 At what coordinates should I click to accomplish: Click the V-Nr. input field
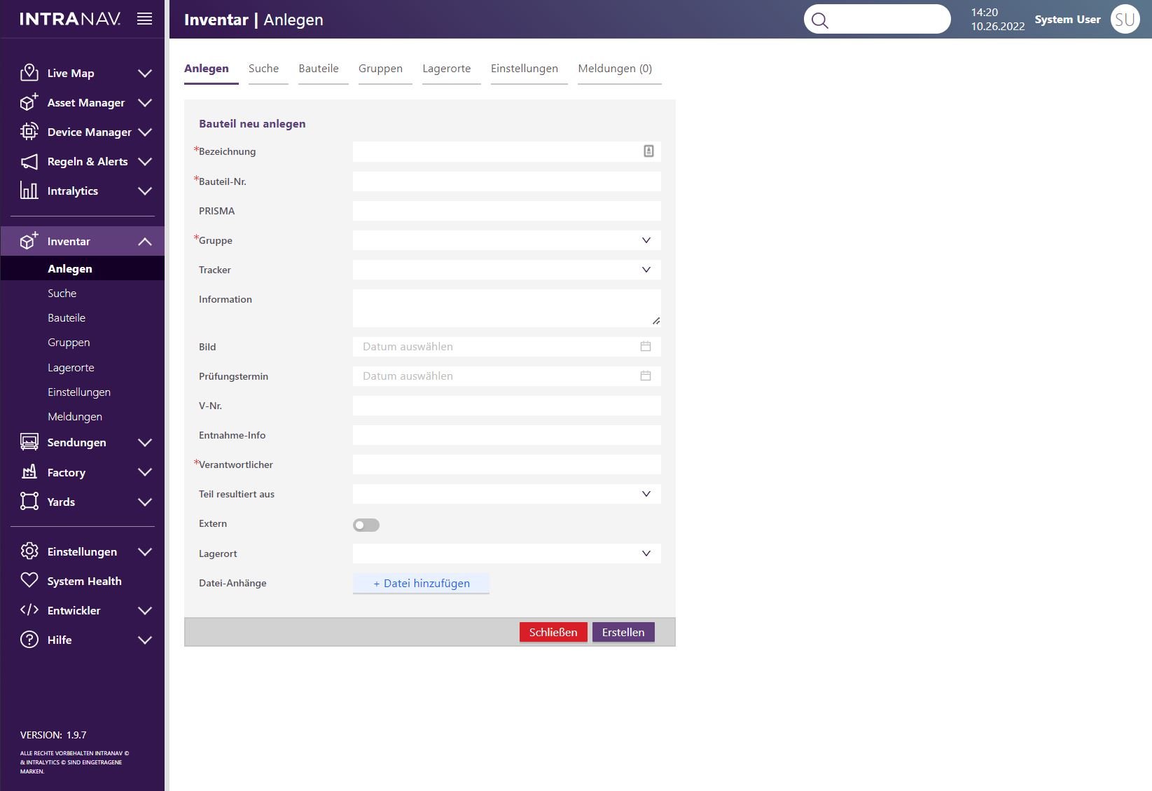click(506, 406)
